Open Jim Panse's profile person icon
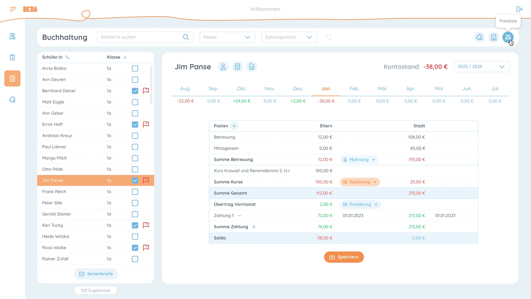This screenshot has height=299, width=531. 223,67
